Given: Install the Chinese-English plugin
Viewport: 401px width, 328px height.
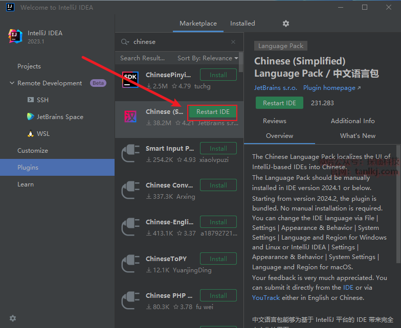Looking at the screenshot, I should coord(218,222).
